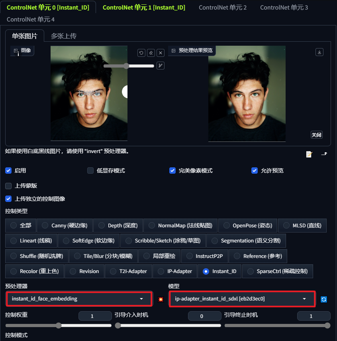Toggle the 上传蒙版 checkbox
This screenshot has width=337, height=341.
8,186
